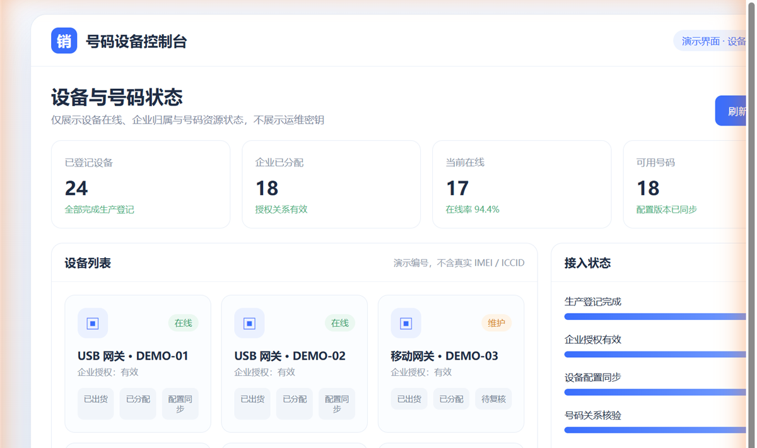This screenshot has height=448, width=757.
Task: Click the 号码关系核验 progress bar
Action: [x=656, y=430]
